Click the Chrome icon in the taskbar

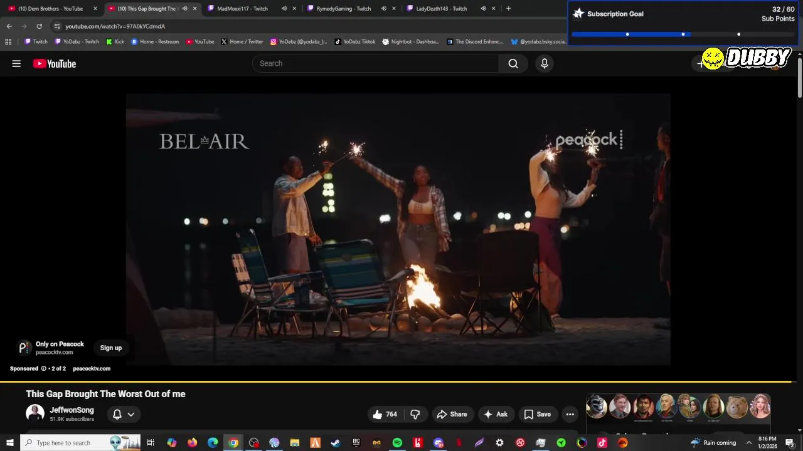click(x=233, y=443)
